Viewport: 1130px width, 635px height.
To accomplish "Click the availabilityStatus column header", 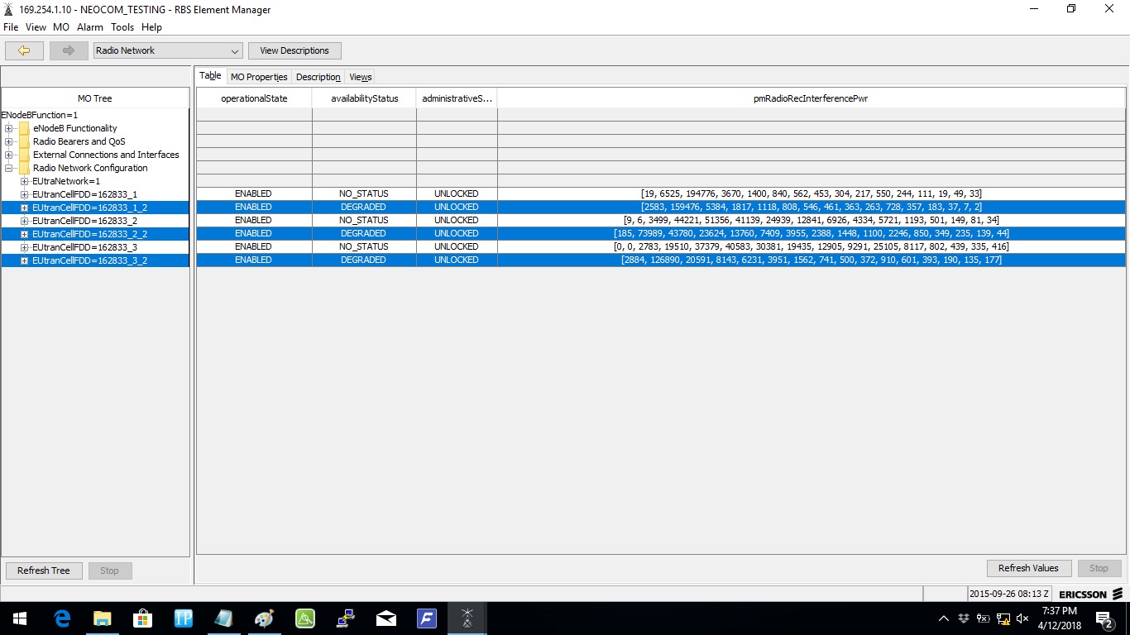I will 364,98.
